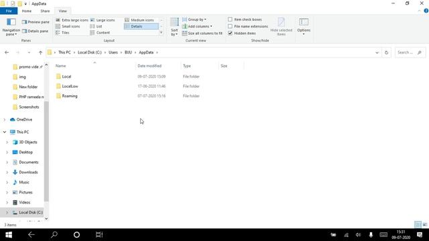Switch to Tiles layout

pos(62,33)
